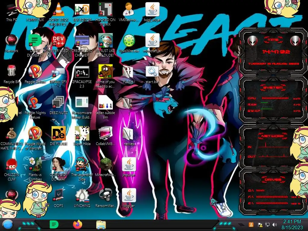Select the VirusWire.exe lime icon
The height and width of the screenshot is (231, 308).
tap(129, 41)
